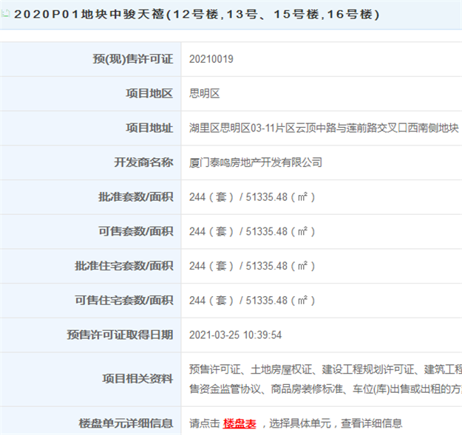Click the line starting 售资金监管协议、商品房装修标准
The height and width of the screenshot is (435, 462).
coord(325,389)
